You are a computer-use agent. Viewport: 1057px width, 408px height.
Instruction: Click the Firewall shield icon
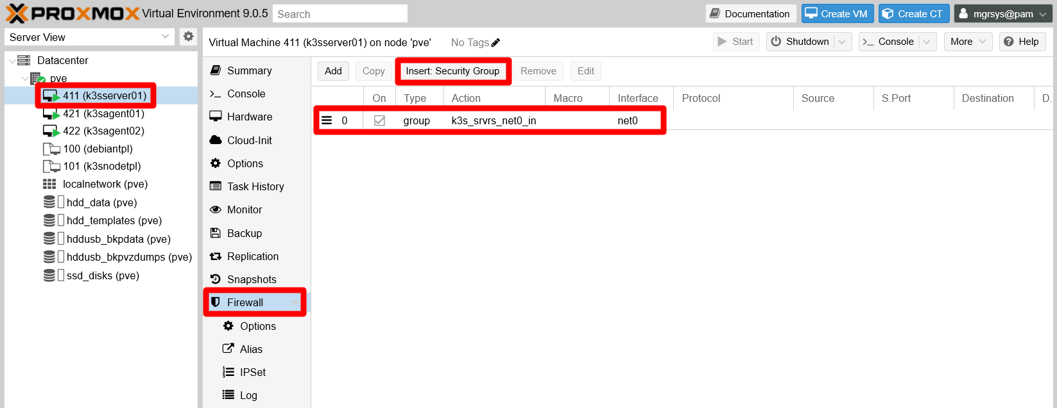(x=216, y=302)
